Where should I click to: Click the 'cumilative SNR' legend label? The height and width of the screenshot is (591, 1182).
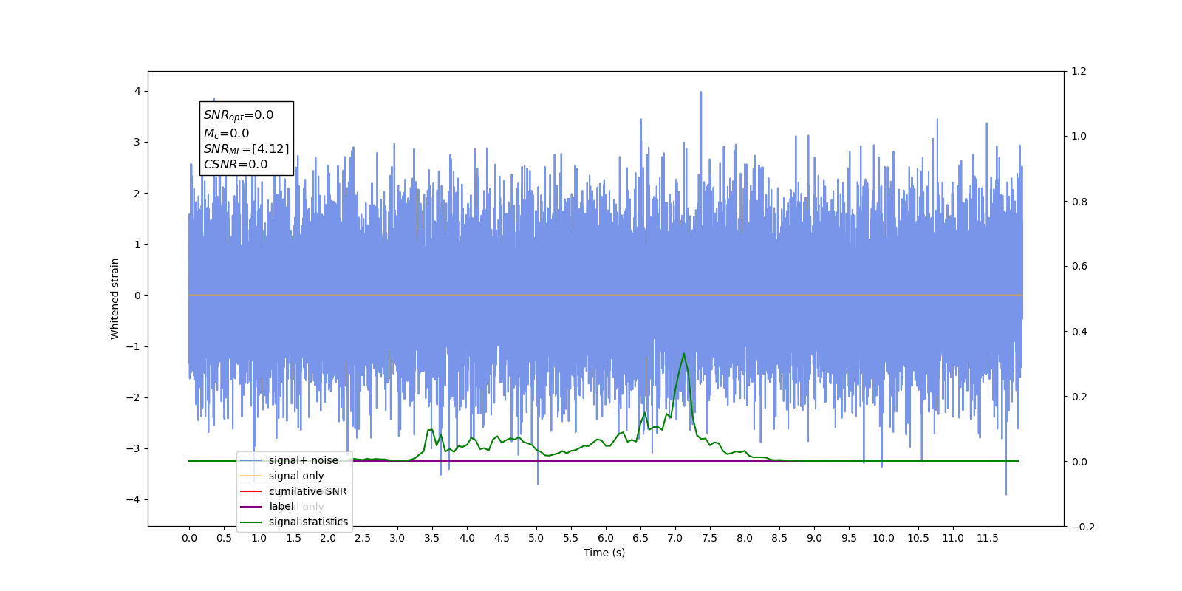coord(307,491)
